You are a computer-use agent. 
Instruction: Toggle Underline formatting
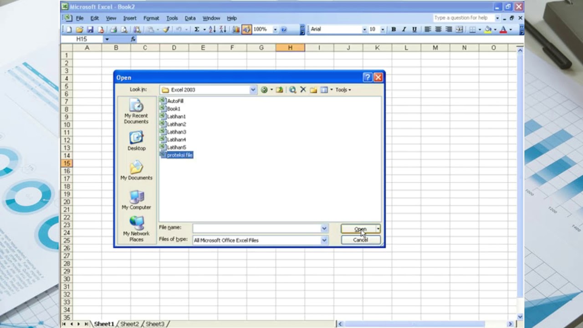click(414, 29)
